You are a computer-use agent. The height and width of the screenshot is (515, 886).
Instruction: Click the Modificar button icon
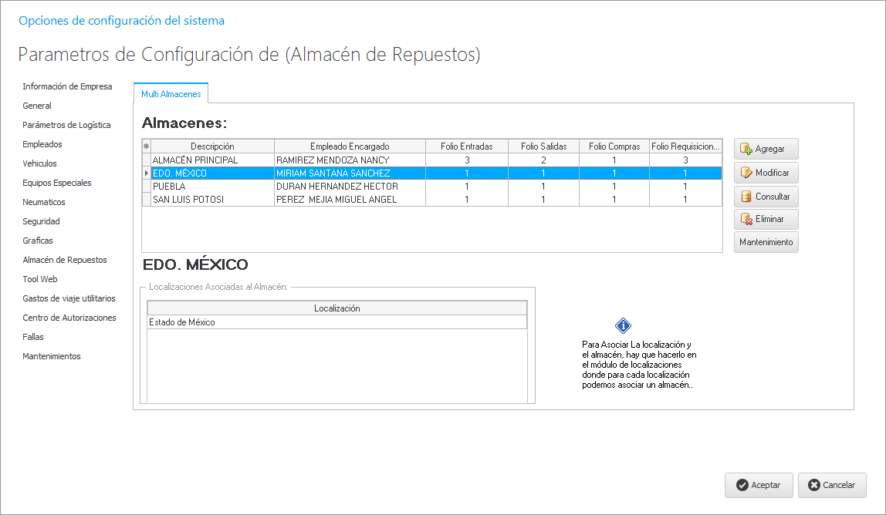coord(746,173)
